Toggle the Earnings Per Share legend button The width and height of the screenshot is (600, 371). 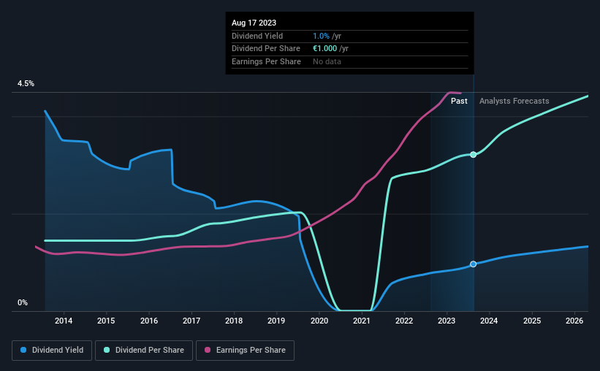(245, 351)
